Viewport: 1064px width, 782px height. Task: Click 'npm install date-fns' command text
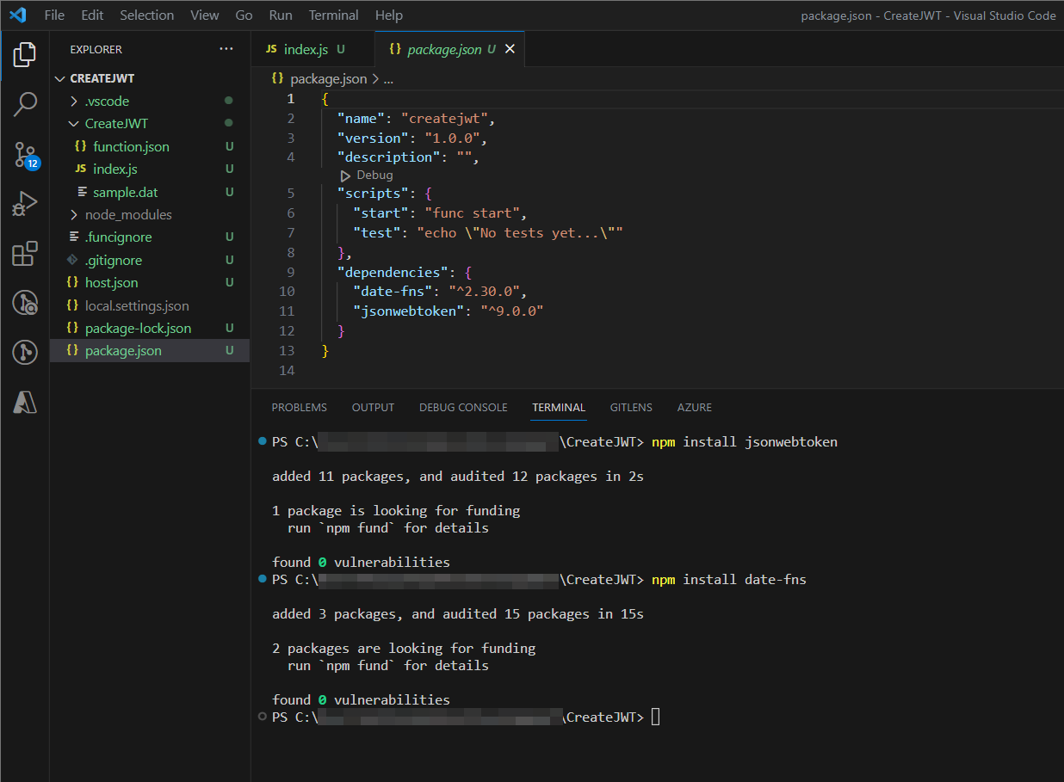[x=729, y=580]
